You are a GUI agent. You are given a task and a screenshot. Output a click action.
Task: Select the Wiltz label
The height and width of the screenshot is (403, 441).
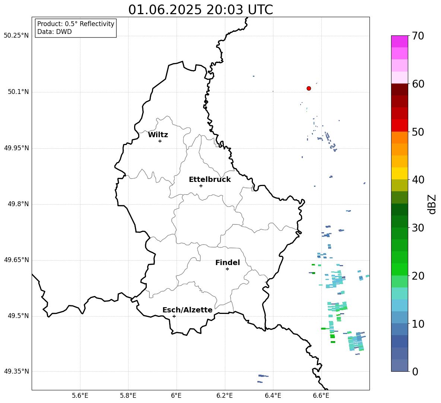158,135
